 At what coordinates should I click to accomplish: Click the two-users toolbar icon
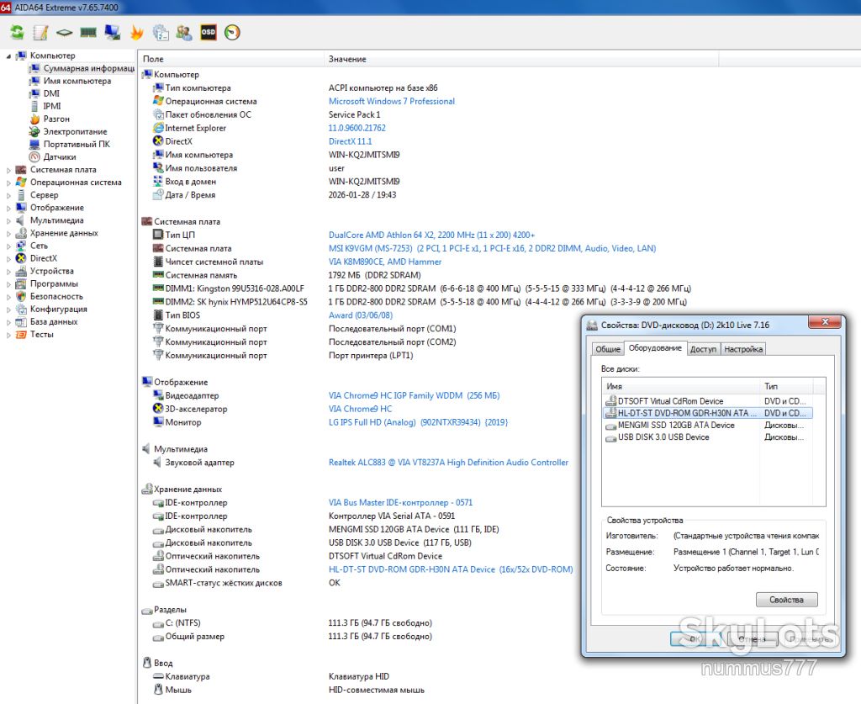(184, 33)
